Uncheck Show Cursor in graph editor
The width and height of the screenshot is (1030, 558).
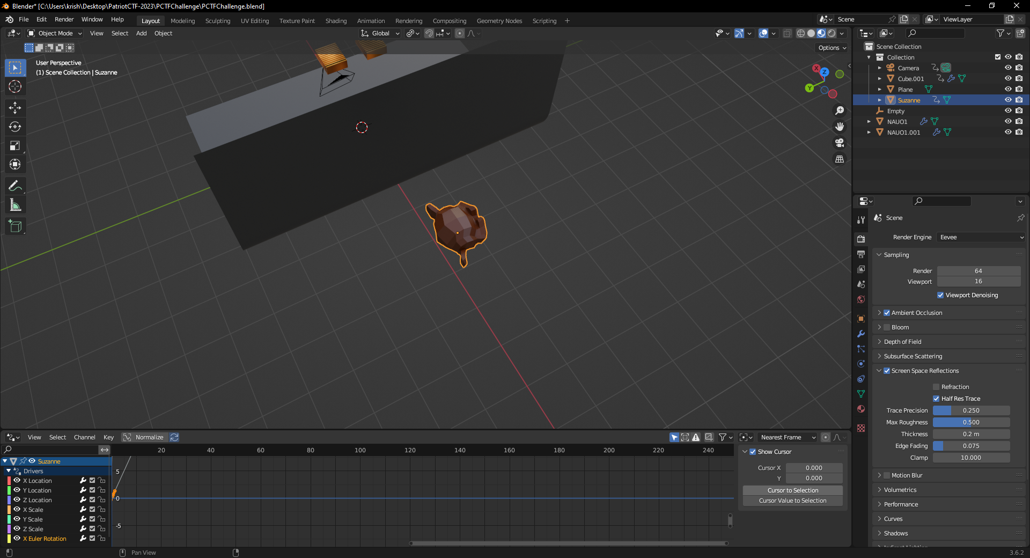(753, 452)
